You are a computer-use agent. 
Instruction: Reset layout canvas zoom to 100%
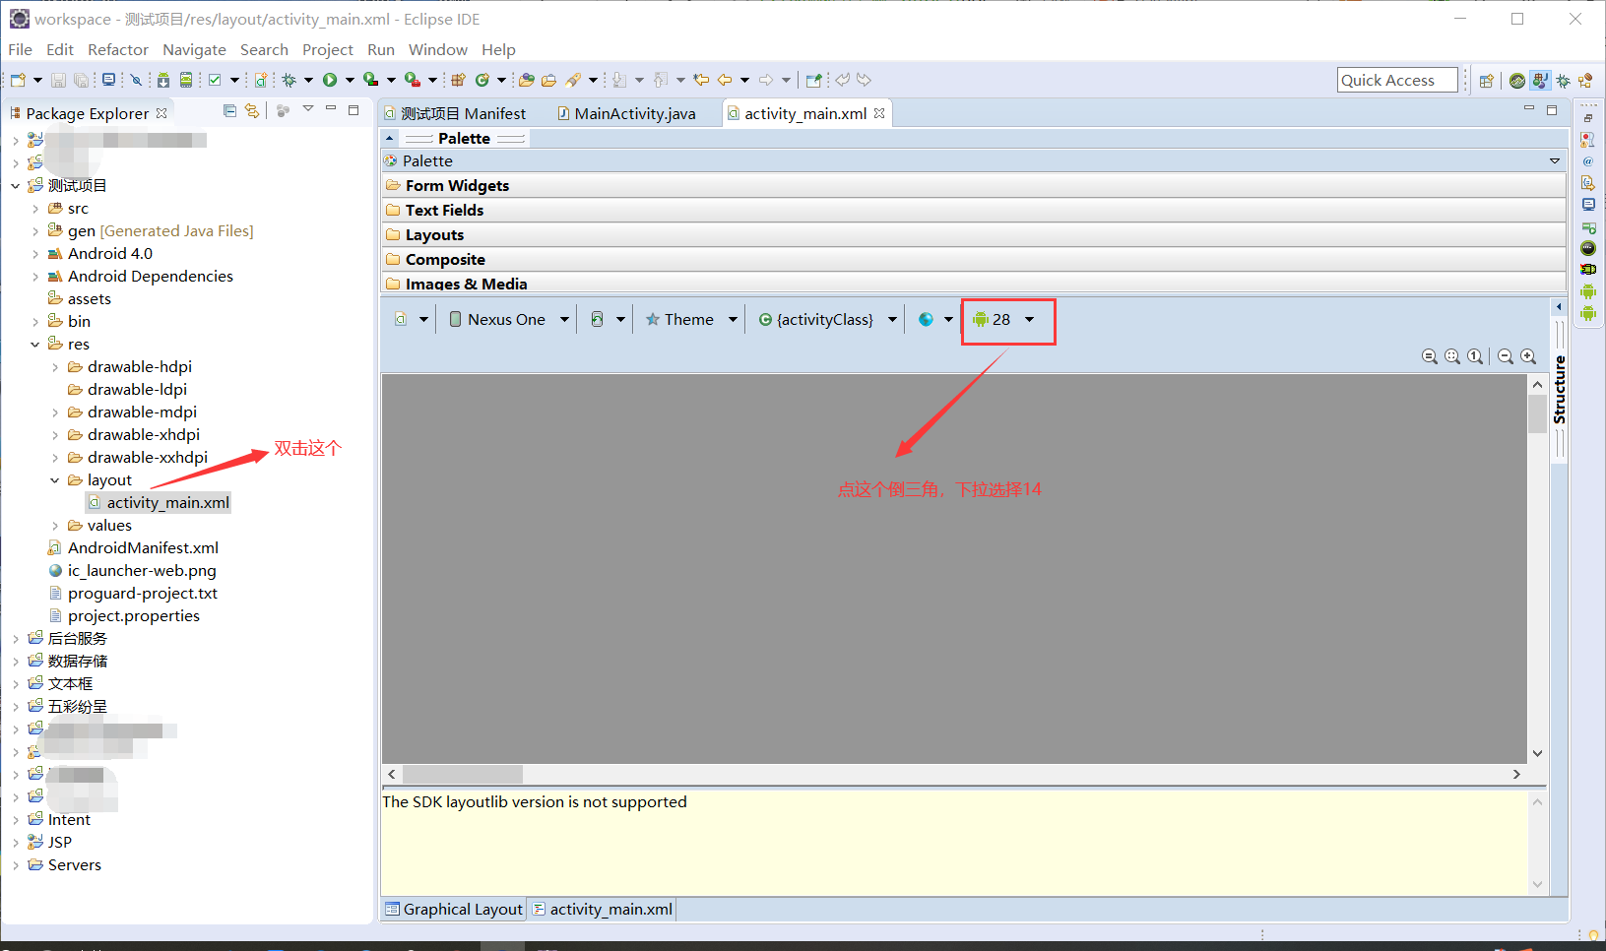pos(1475,356)
